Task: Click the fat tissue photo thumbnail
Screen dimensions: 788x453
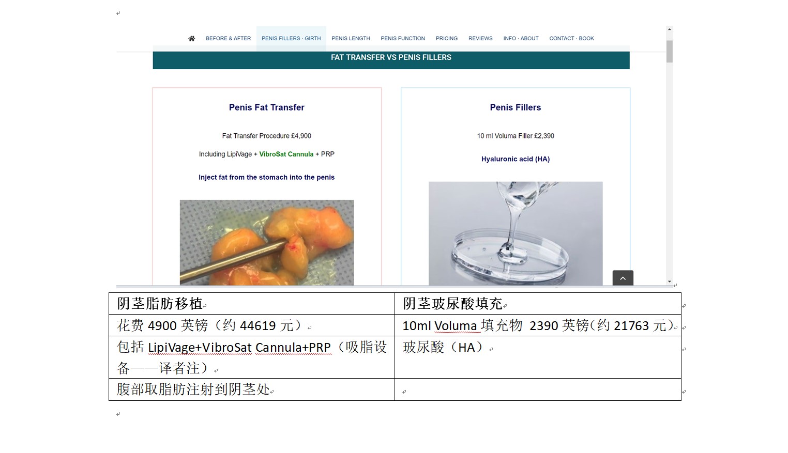Action: point(267,242)
